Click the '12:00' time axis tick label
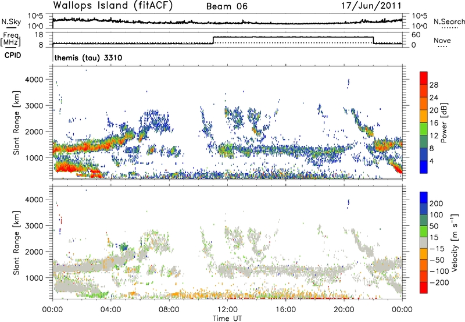This screenshot has height=322, width=465. [x=227, y=310]
